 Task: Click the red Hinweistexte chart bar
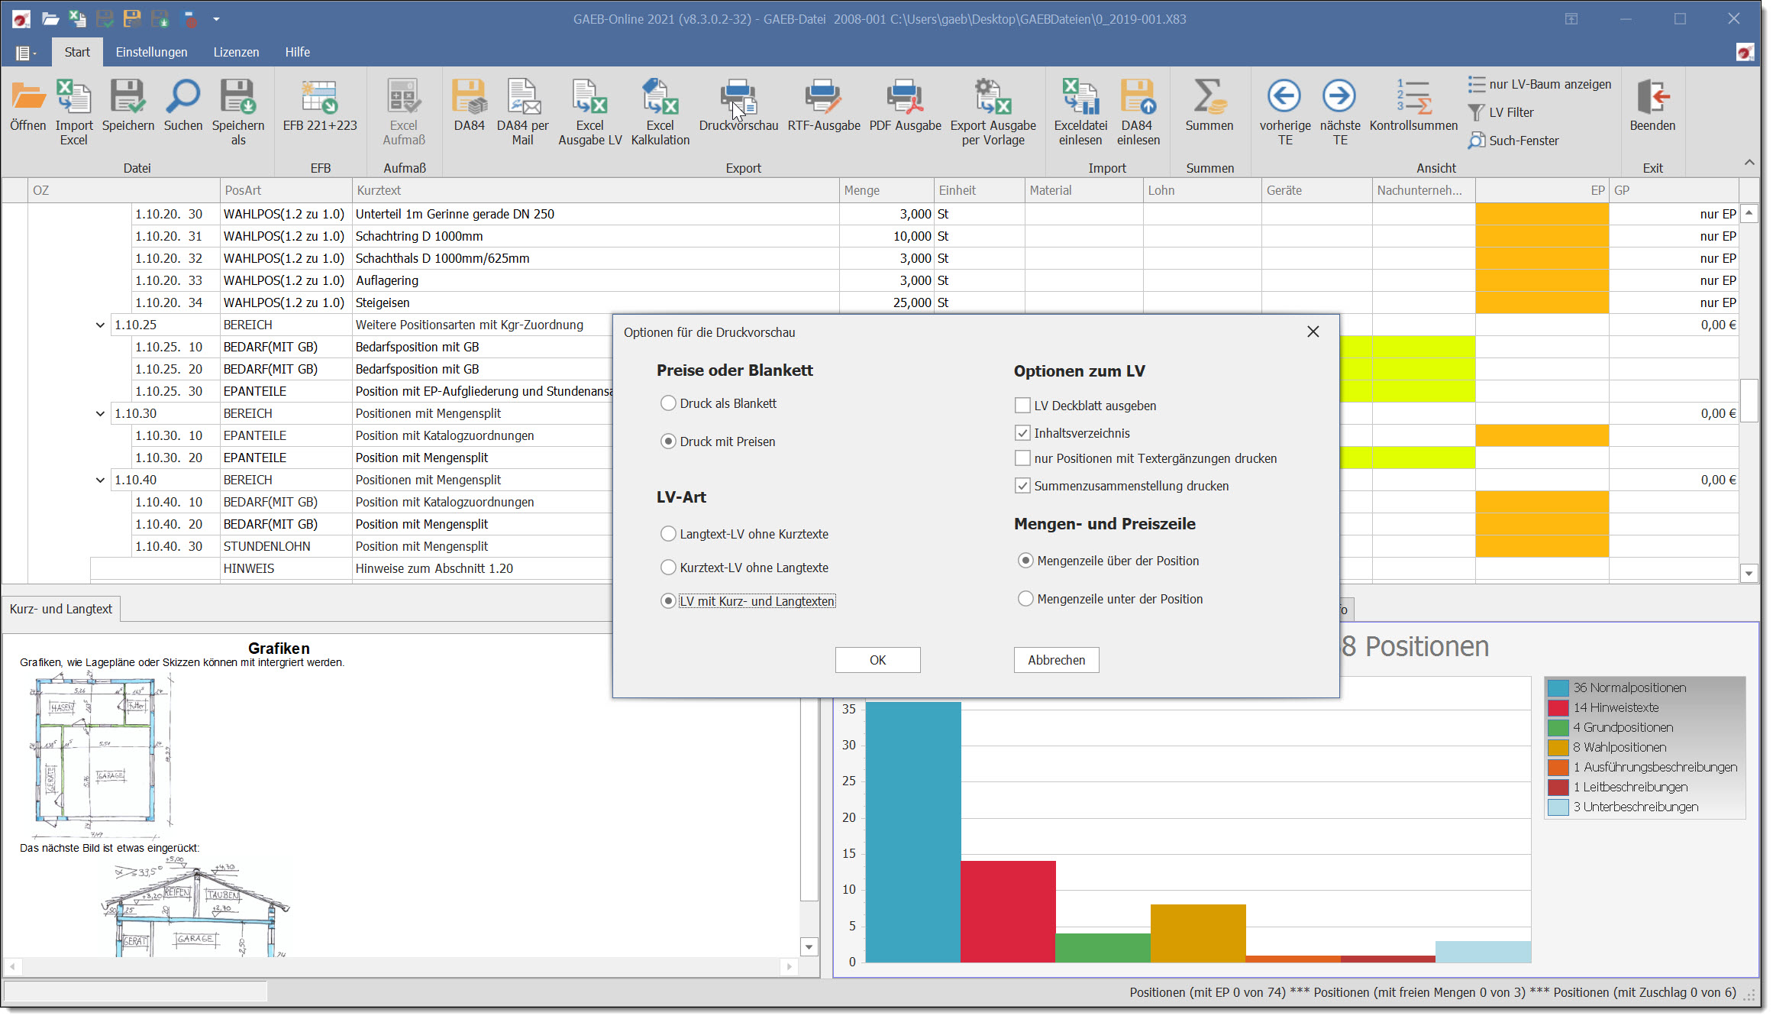(1008, 911)
